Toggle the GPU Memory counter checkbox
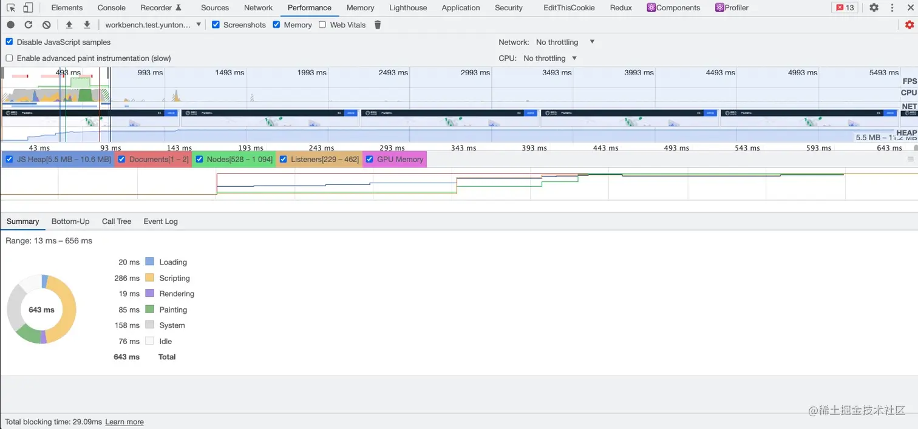 369,159
